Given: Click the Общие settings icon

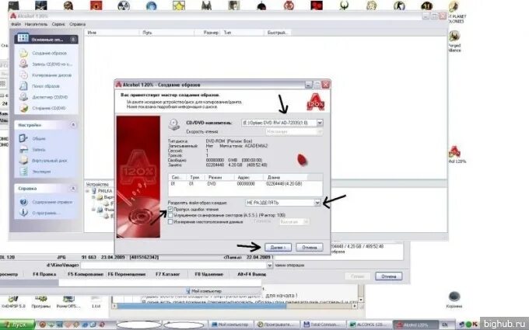Looking at the screenshot, I should pos(23,138).
